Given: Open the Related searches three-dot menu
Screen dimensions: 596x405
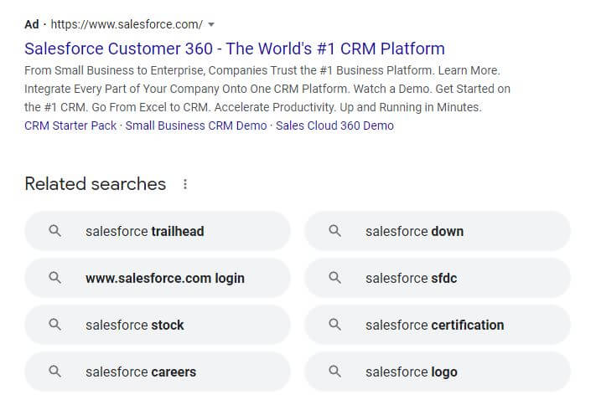Looking at the screenshot, I should (185, 184).
